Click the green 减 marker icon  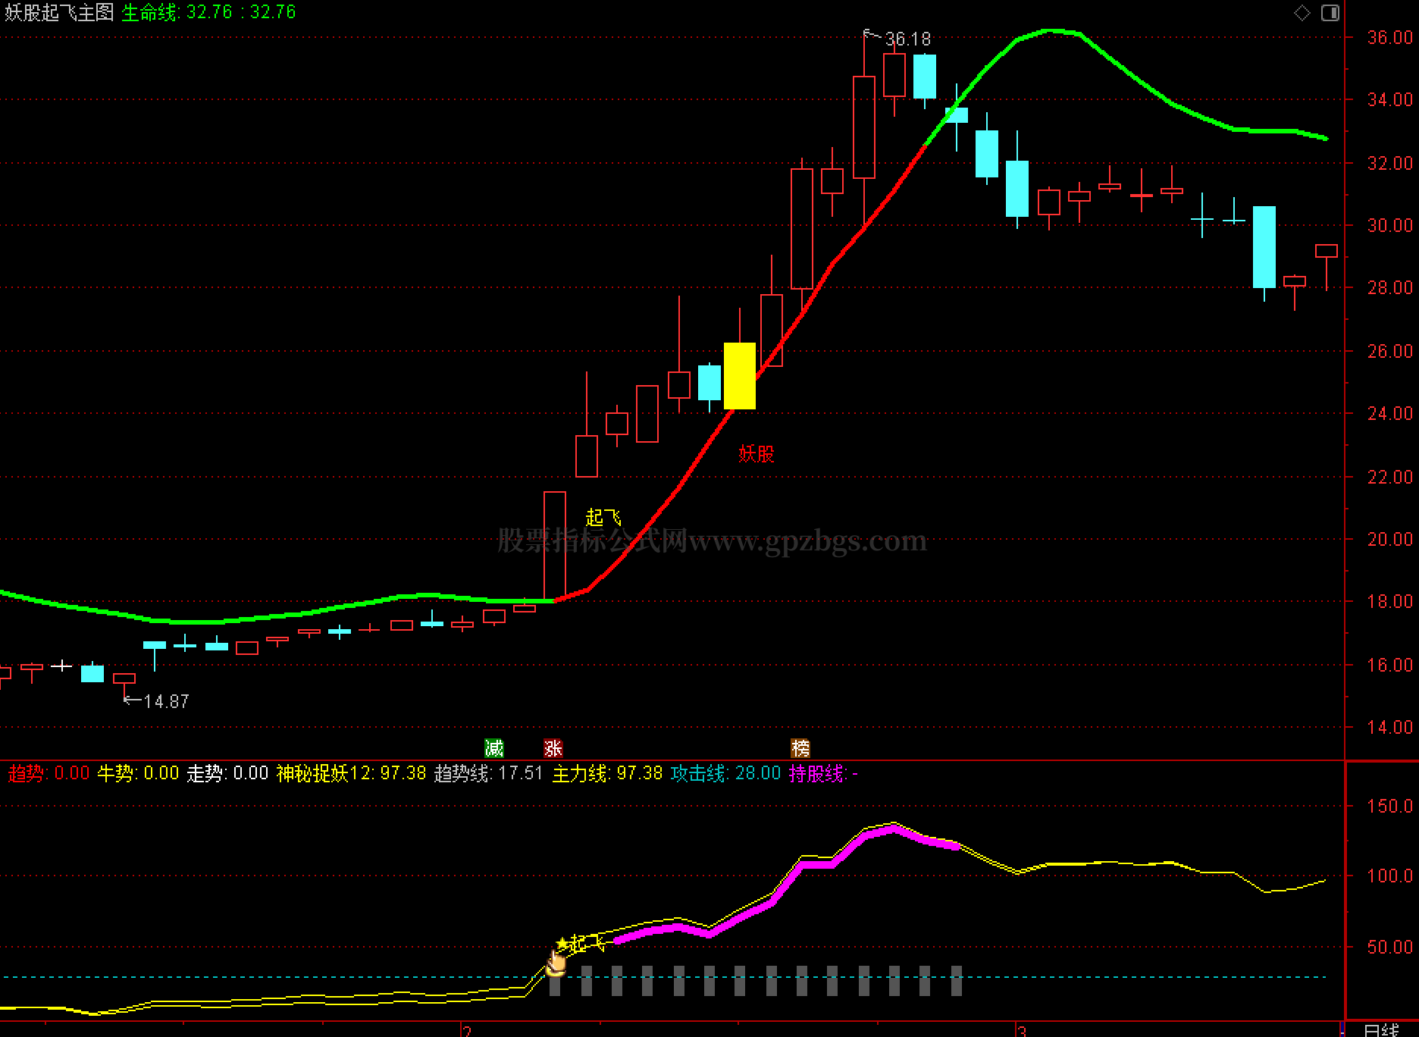click(x=494, y=749)
